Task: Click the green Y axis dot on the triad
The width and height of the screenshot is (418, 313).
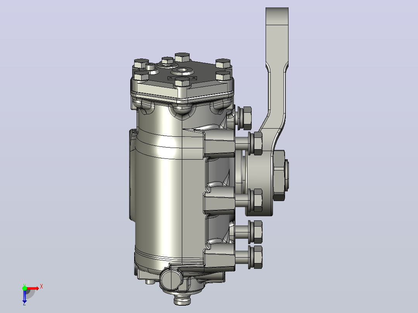Action: pyautogui.click(x=24, y=288)
